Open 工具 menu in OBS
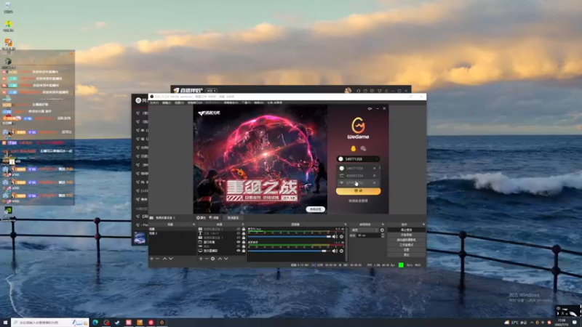Image resolution: width=582 pixels, height=327 pixels. point(247,102)
